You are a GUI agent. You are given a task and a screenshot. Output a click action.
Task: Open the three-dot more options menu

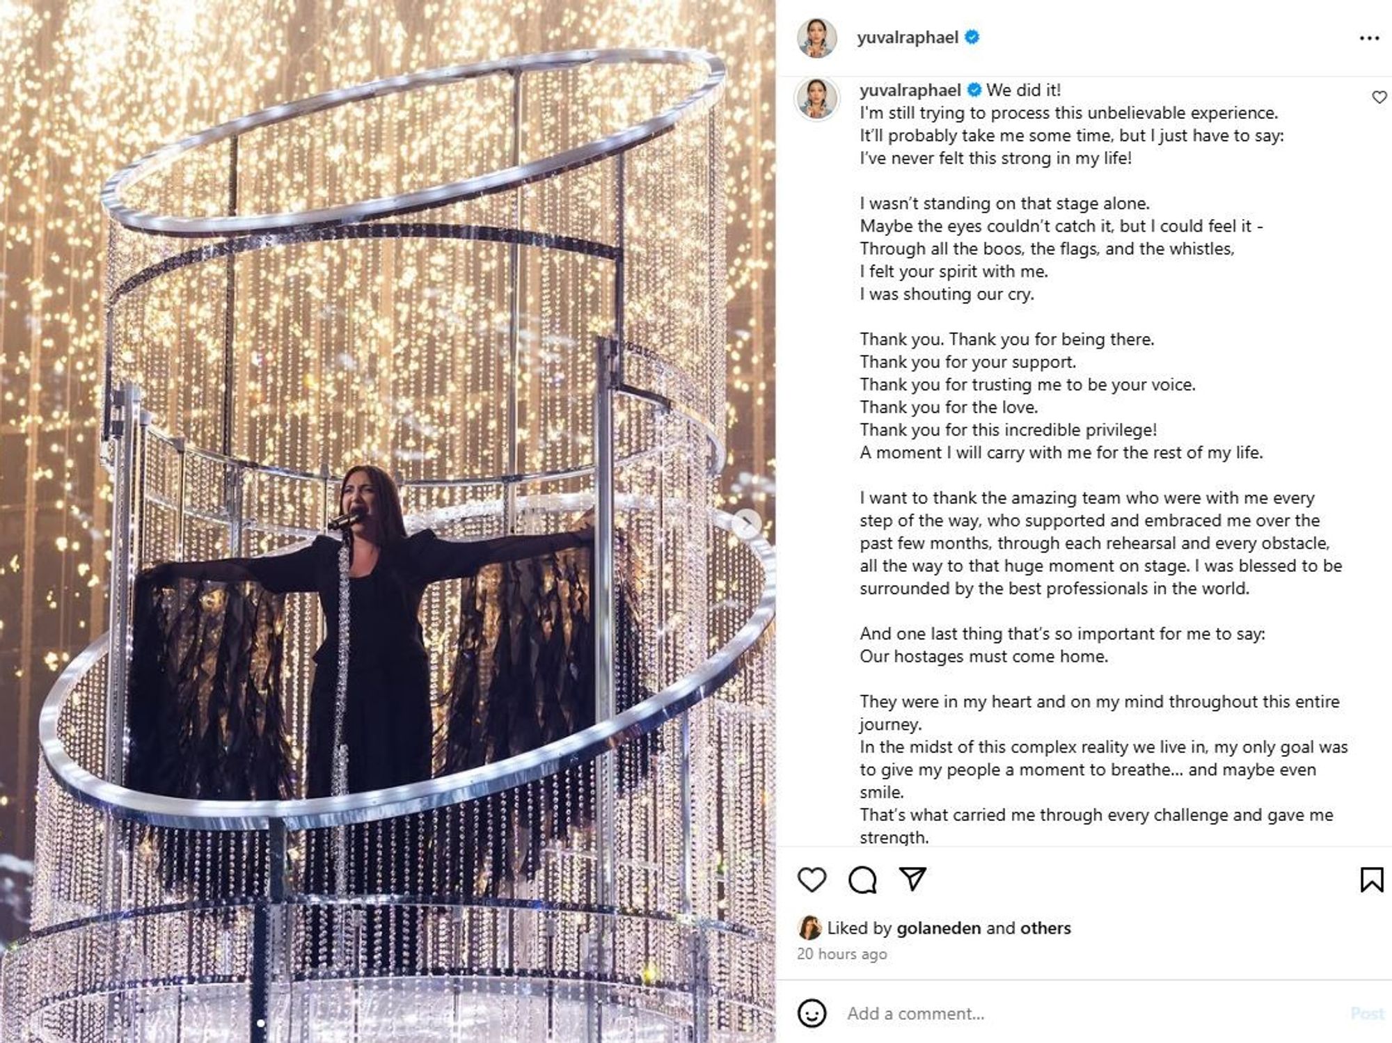point(1369,38)
